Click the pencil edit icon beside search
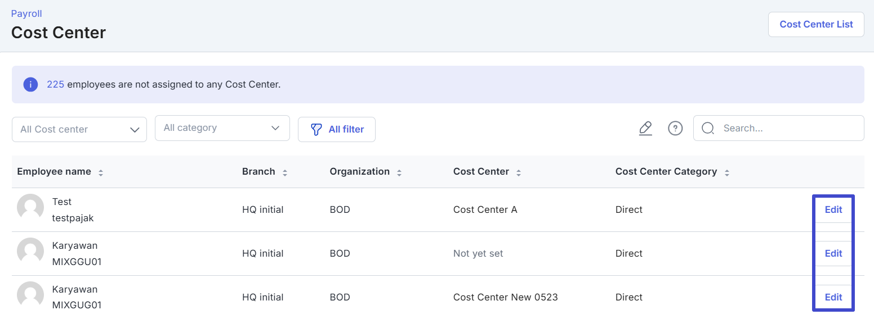The height and width of the screenshot is (319, 874). 645,128
